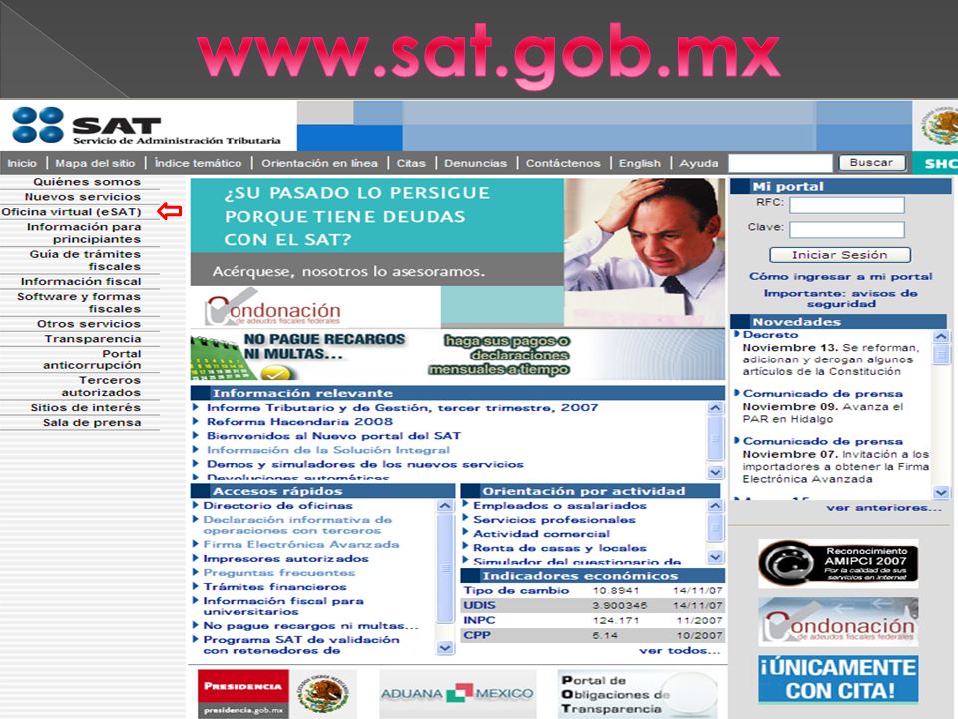The height and width of the screenshot is (719, 958).
Task: Open Terceros autorizados
Action: (x=101, y=386)
